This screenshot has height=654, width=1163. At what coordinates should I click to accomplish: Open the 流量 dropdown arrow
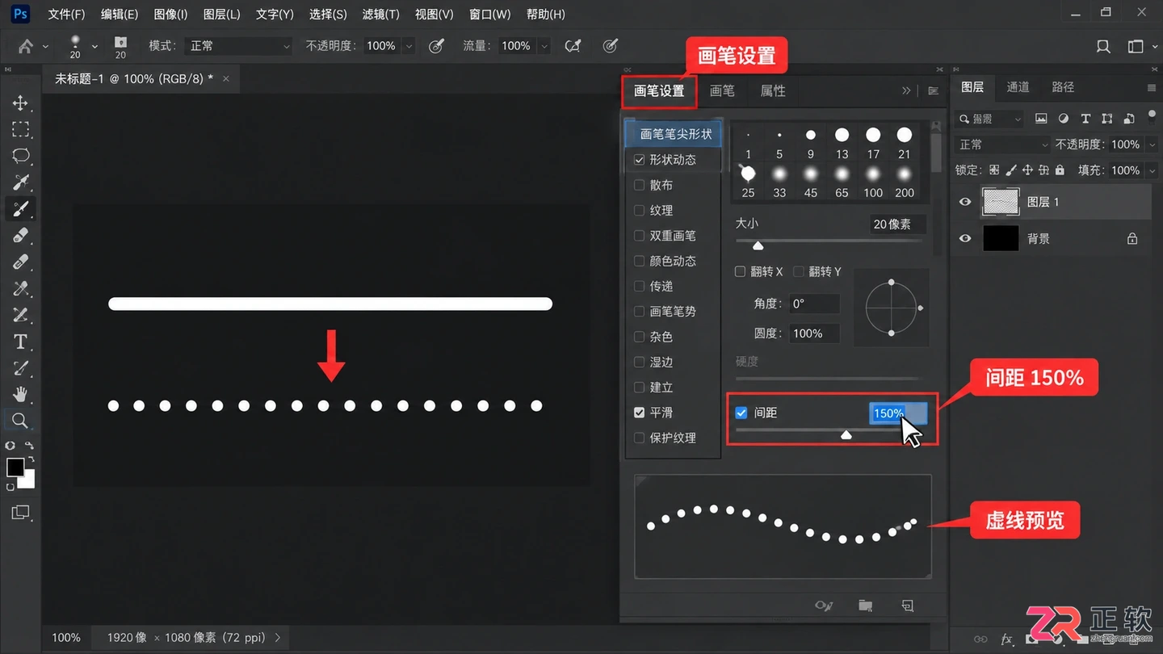pos(544,46)
